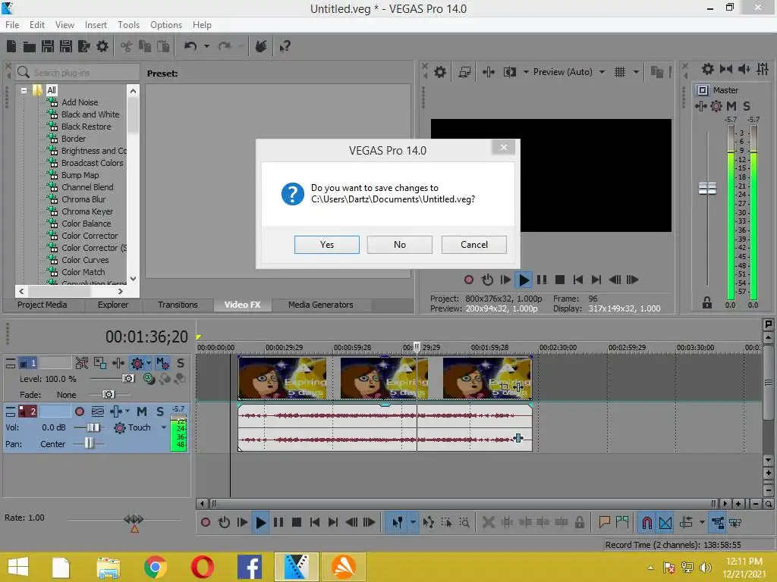Open the File menu
Viewport: 777px width, 582px height.
pyautogui.click(x=12, y=25)
